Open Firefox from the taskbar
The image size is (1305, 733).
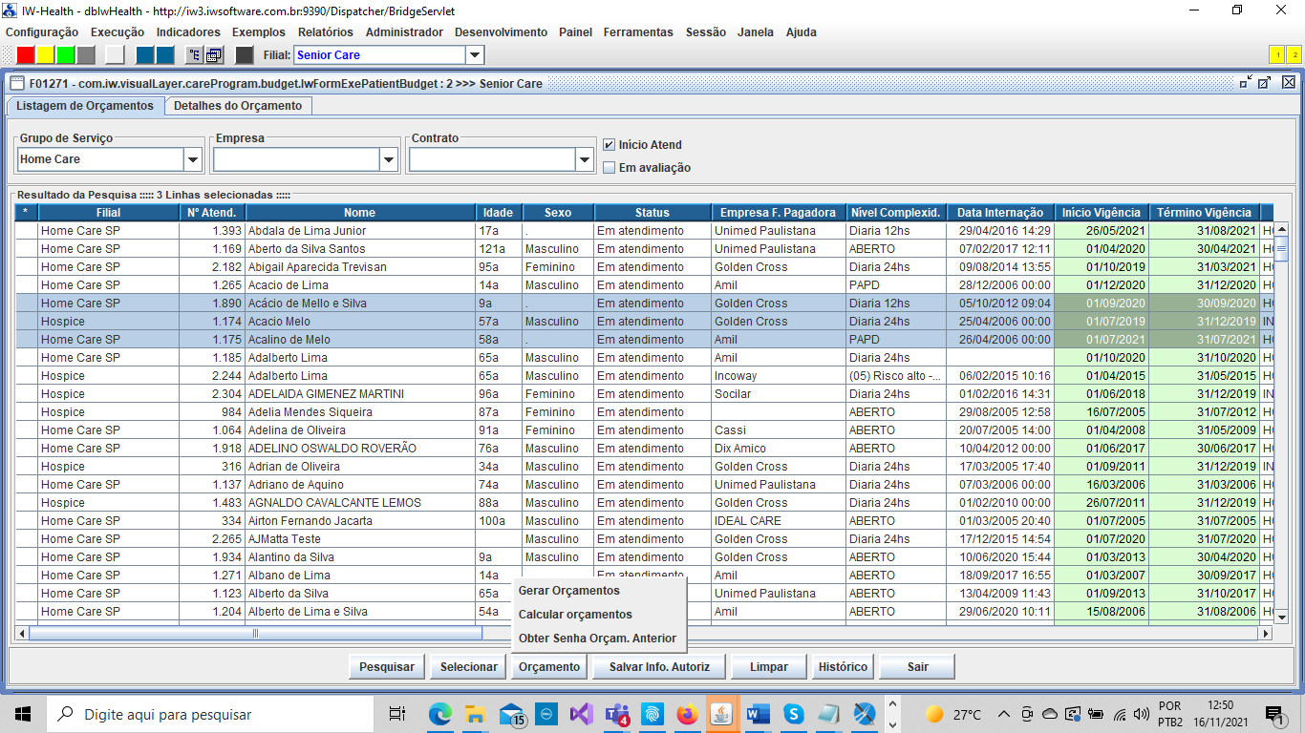tap(687, 714)
